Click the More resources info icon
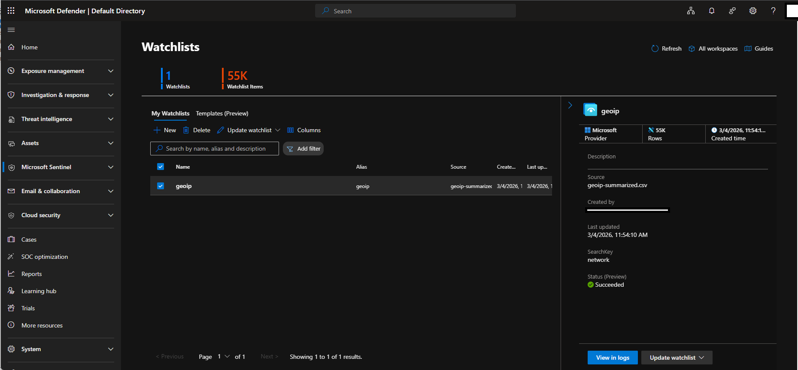The width and height of the screenshot is (798, 370). (x=11, y=325)
